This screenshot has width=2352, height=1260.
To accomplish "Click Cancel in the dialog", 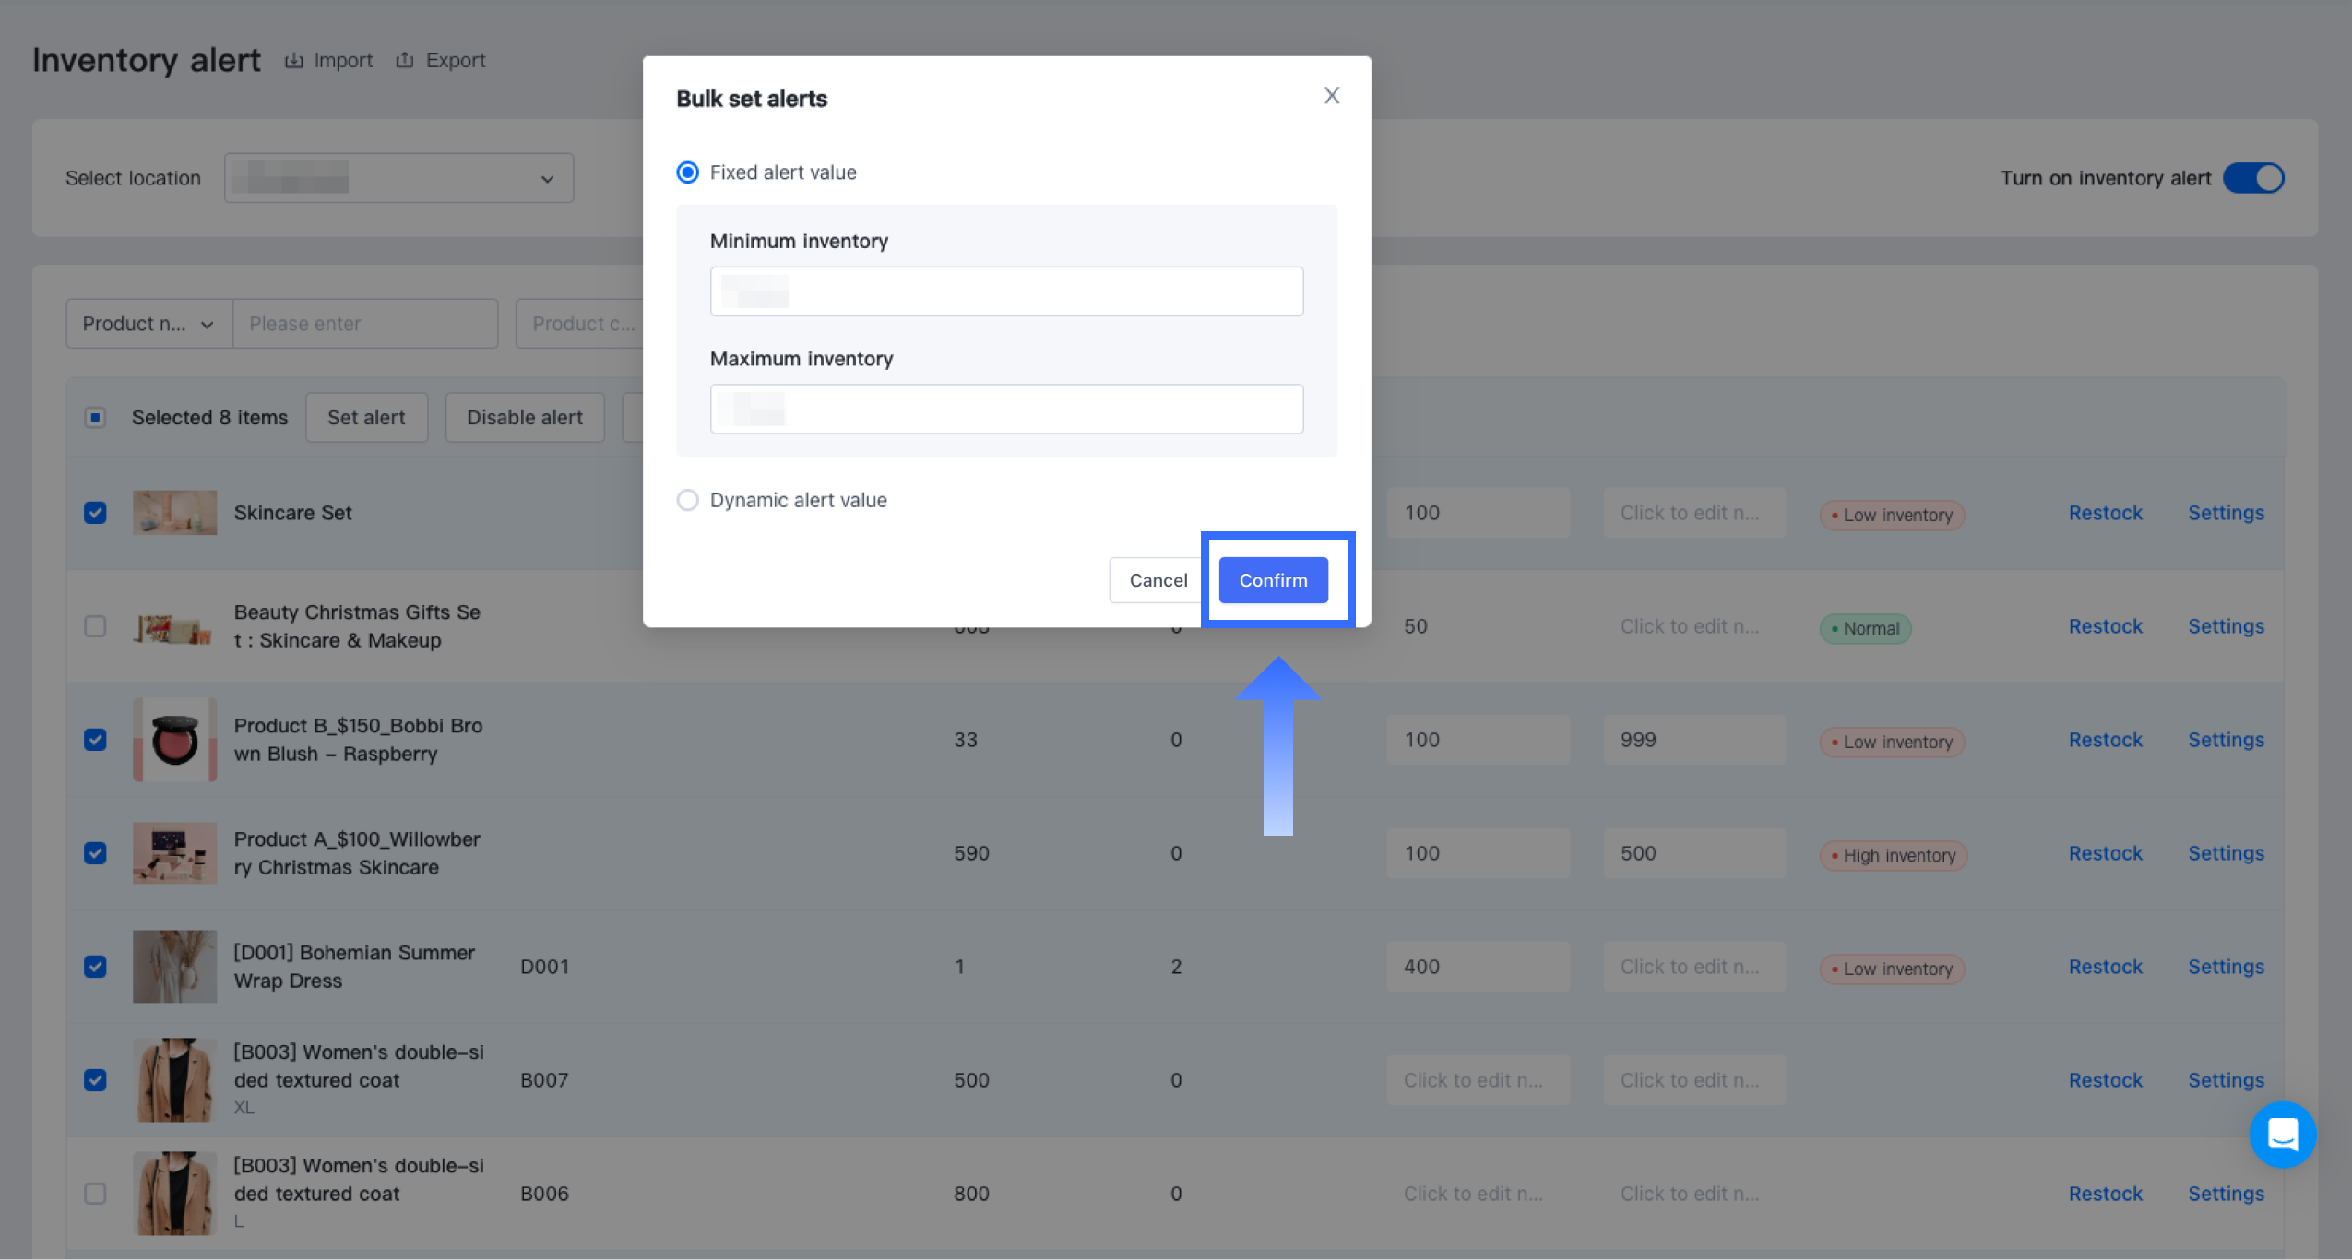I will (x=1158, y=580).
